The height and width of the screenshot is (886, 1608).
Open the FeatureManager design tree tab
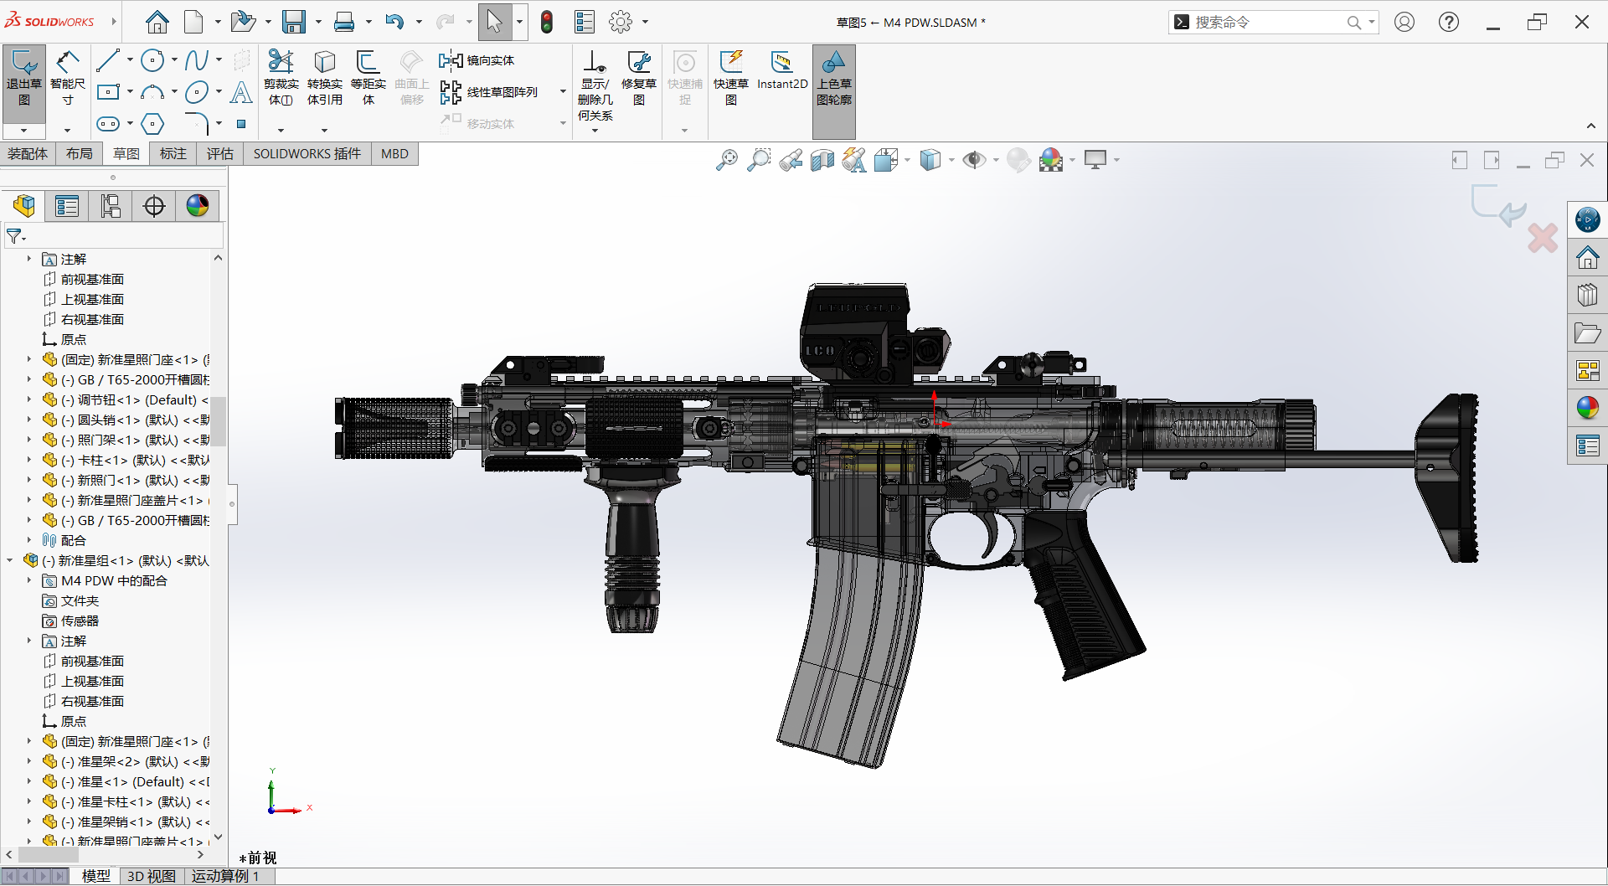point(24,206)
